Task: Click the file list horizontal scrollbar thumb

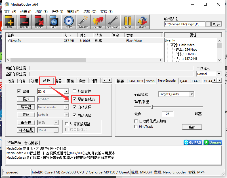Action: point(48,60)
